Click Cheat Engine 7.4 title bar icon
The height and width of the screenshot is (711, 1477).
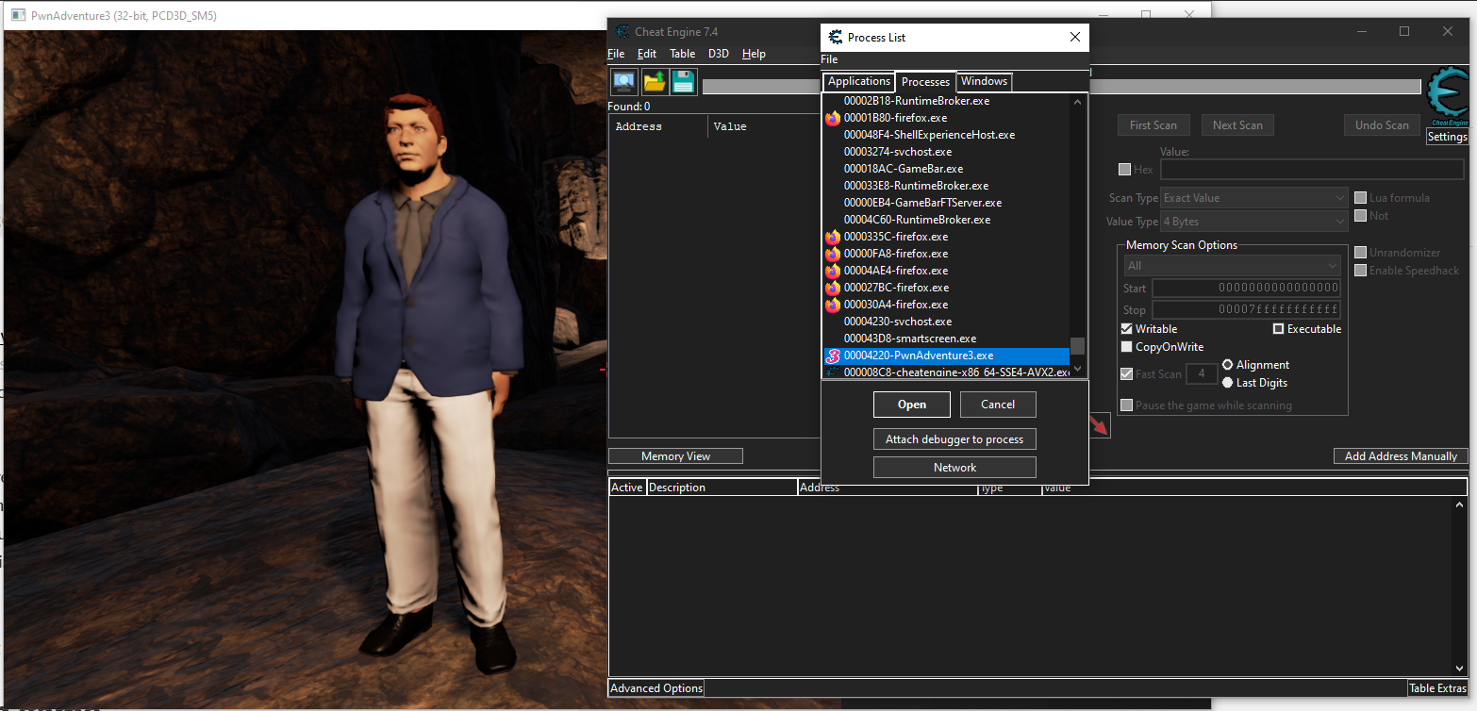coord(622,31)
